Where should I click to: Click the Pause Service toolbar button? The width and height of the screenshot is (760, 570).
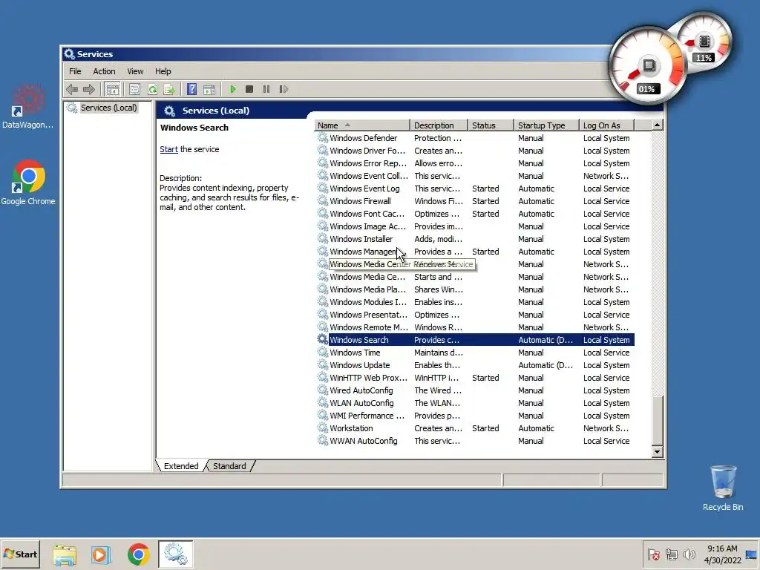tap(266, 89)
